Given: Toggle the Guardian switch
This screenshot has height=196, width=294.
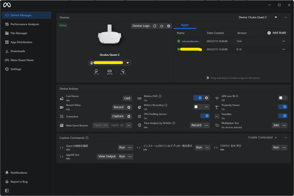Looking at the screenshot, I should [x=282, y=116].
